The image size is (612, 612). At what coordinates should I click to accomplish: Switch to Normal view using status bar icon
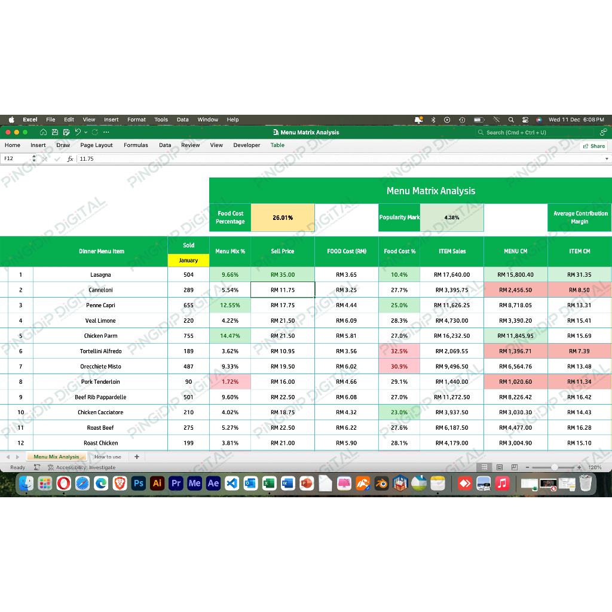[x=484, y=467]
